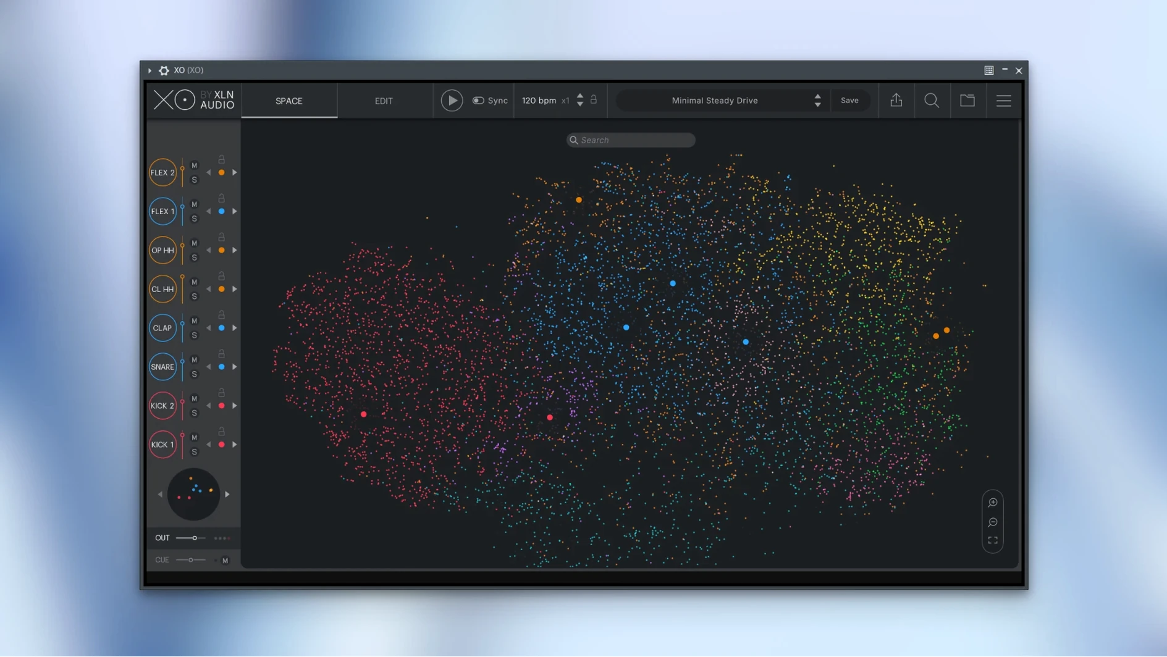Adjust tempo with the bpm stepper arrows

coord(579,100)
